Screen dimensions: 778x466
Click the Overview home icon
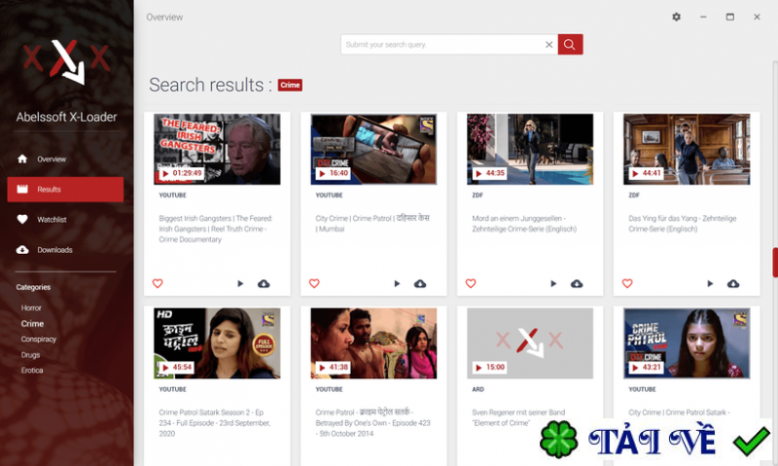22,159
